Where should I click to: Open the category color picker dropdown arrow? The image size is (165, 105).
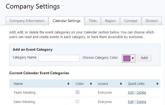133,58
